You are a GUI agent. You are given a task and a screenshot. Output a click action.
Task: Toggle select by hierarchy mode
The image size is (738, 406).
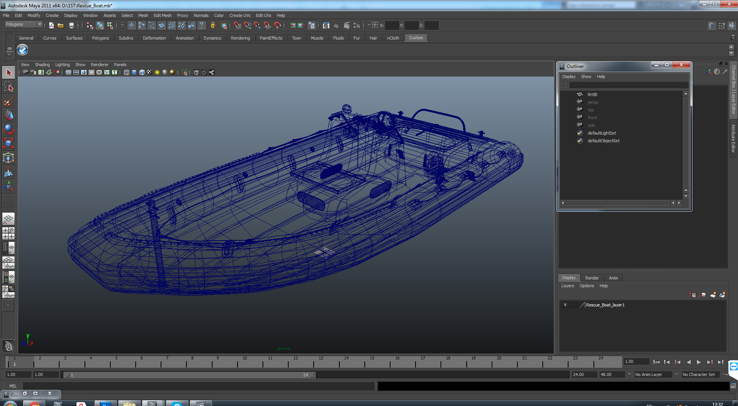coord(90,25)
